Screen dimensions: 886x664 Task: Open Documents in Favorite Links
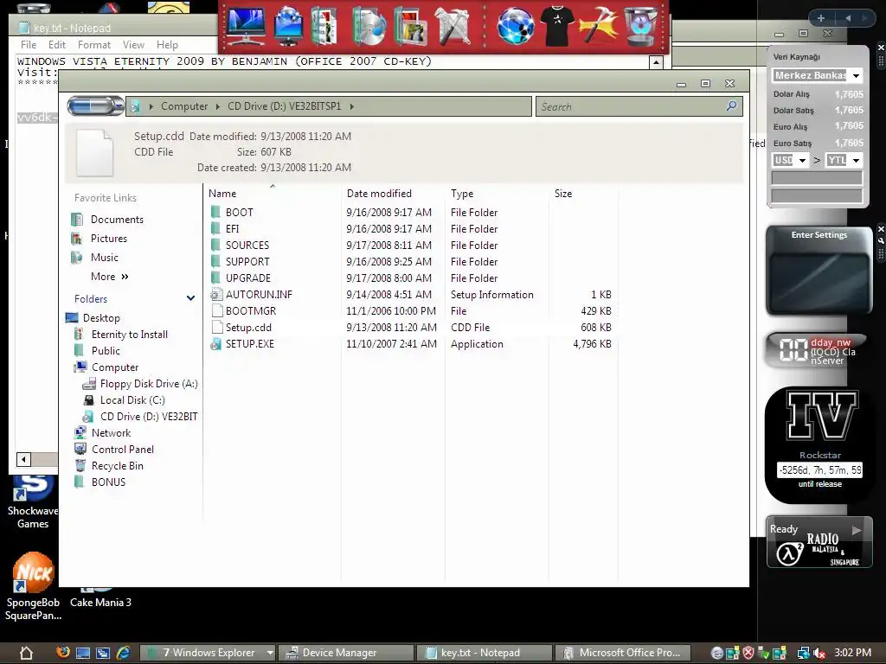117,219
